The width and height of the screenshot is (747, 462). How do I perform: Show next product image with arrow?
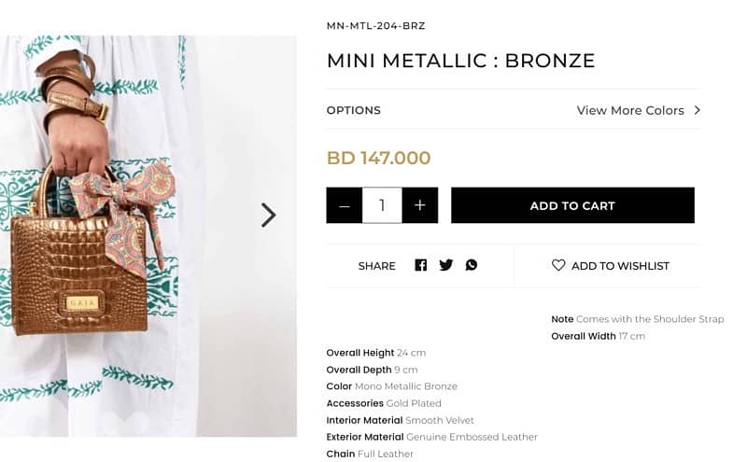pos(268,215)
